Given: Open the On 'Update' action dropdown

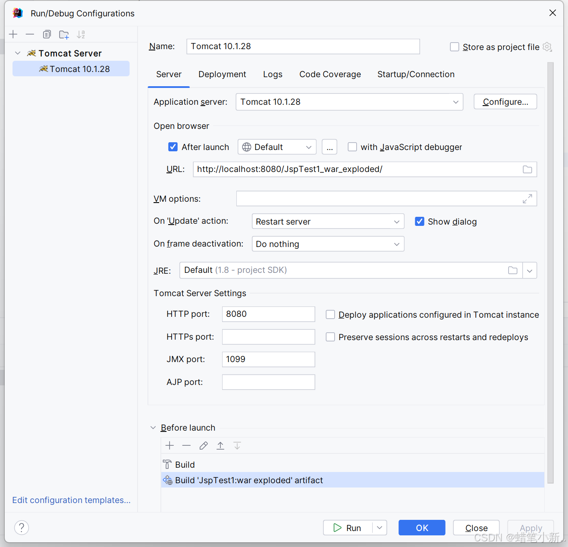Looking at the screenshot, I should [328, 222].
